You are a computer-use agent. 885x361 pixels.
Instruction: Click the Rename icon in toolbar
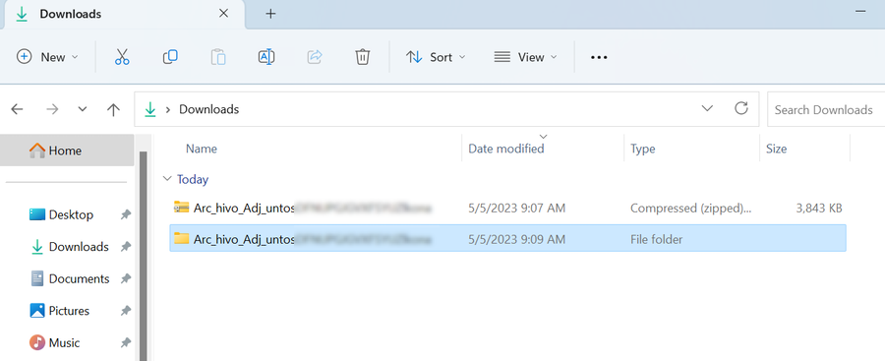point(265,57)
